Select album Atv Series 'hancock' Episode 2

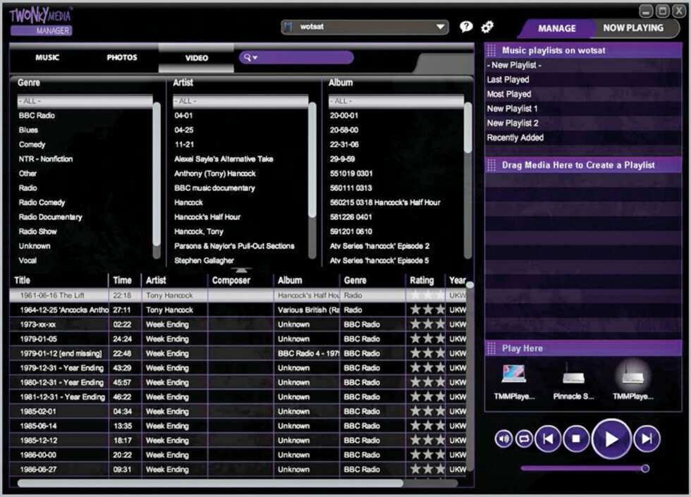point(379,246)
